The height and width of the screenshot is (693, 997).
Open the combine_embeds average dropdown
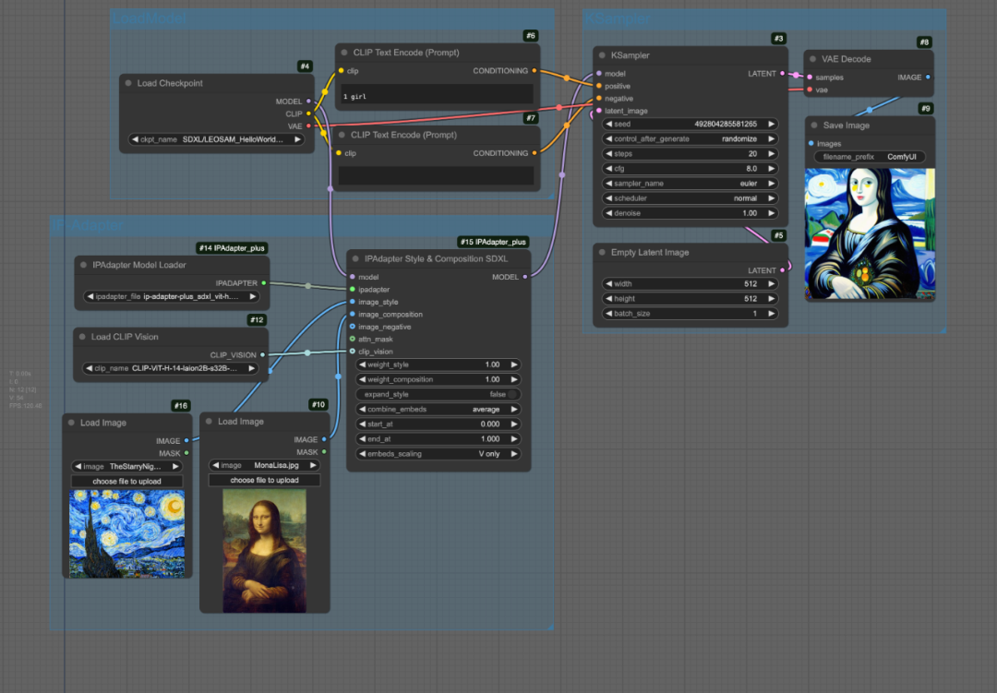coord(438,410)
